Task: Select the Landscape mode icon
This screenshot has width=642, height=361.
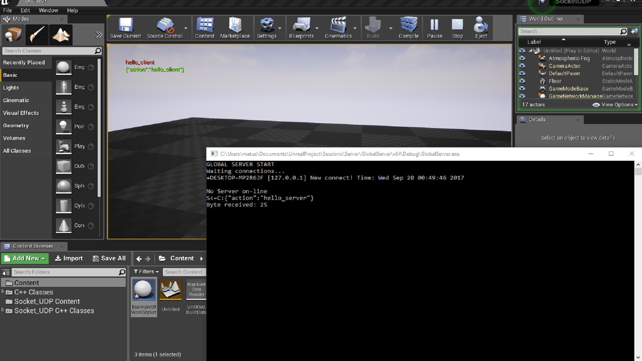Action: (60, 34)
